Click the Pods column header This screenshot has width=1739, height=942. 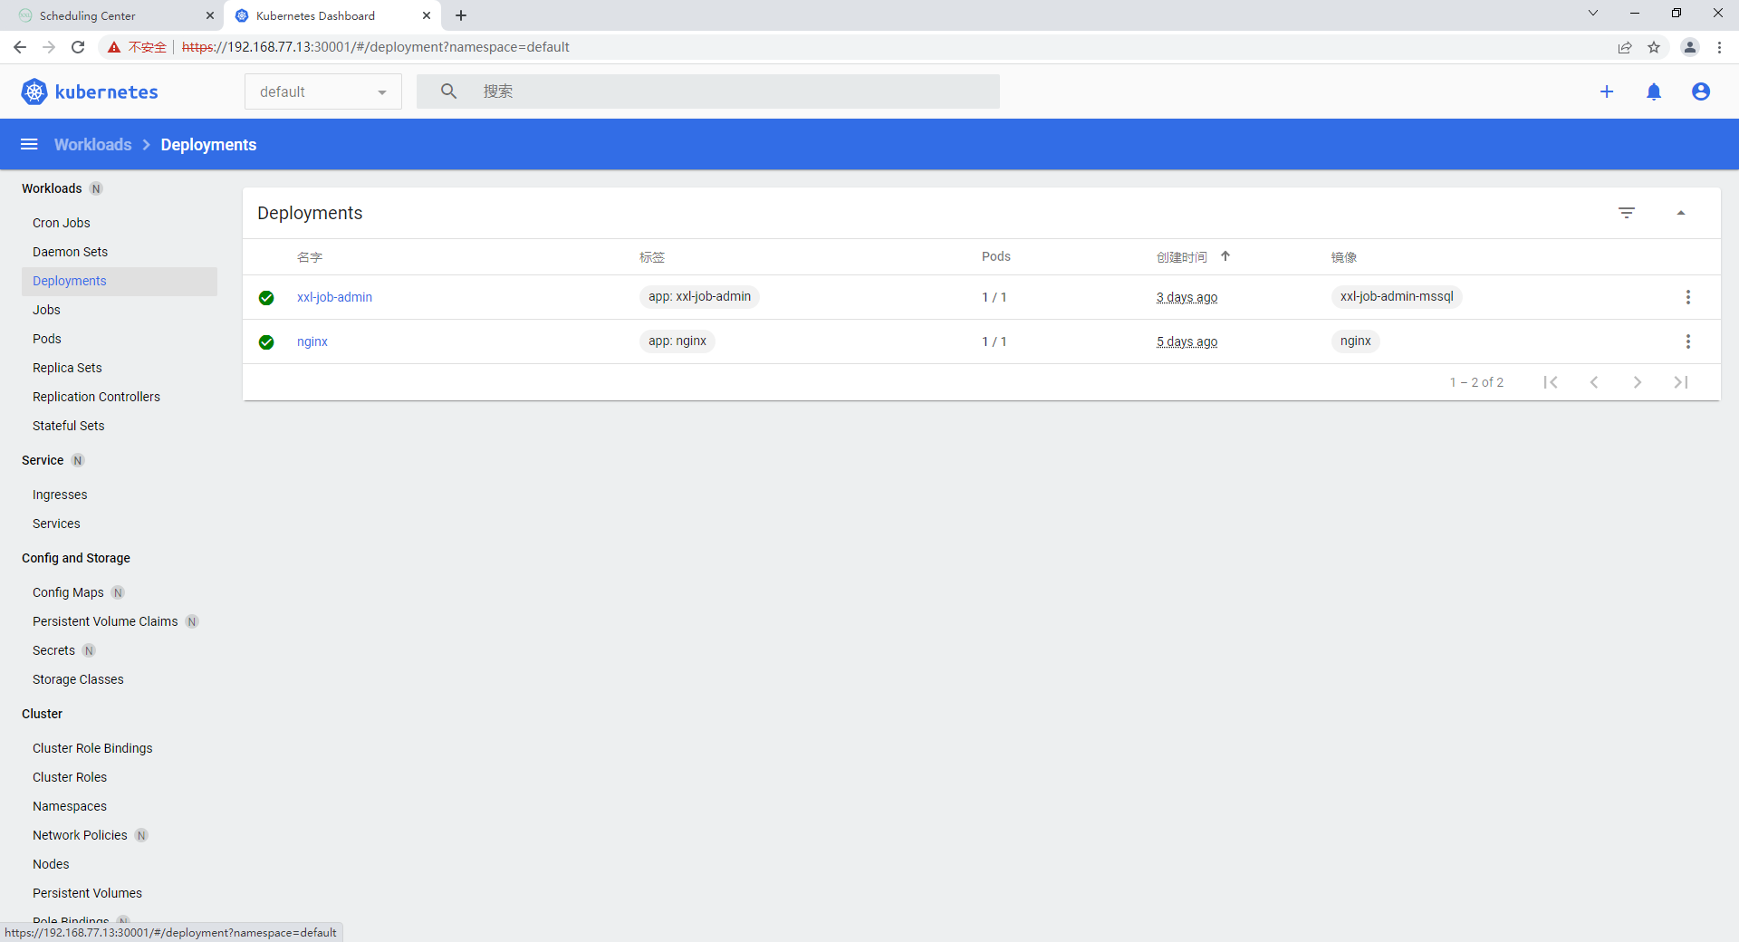click(996, 256)
